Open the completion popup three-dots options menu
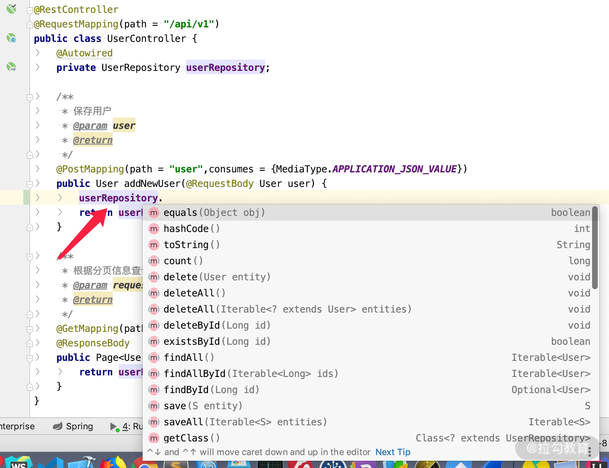 point(590,452)
